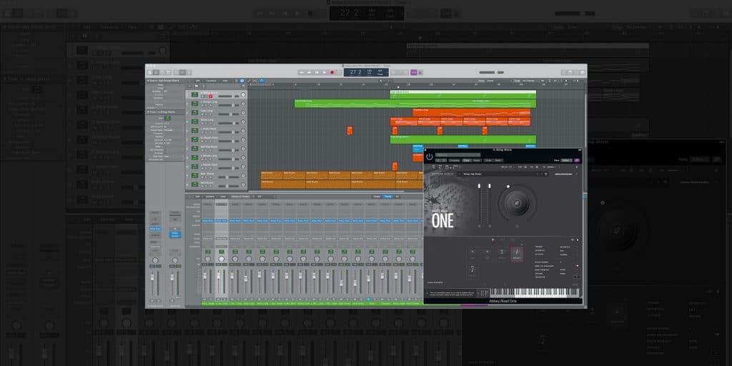Click purple Link button in plugin header

coord(577,161)
